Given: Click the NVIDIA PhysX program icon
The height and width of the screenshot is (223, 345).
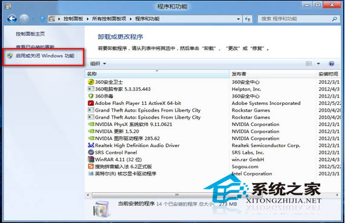Looking at the screenshot, I should 91,124.
